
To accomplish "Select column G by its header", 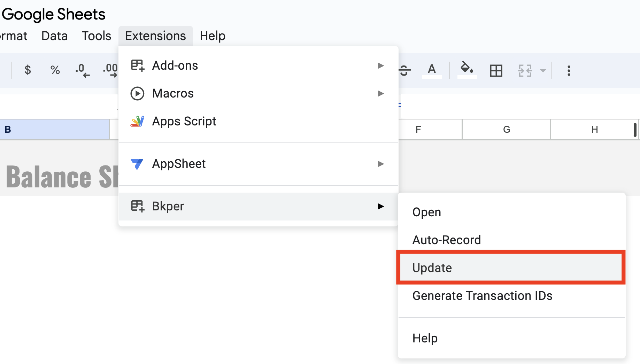I will 506,129.
